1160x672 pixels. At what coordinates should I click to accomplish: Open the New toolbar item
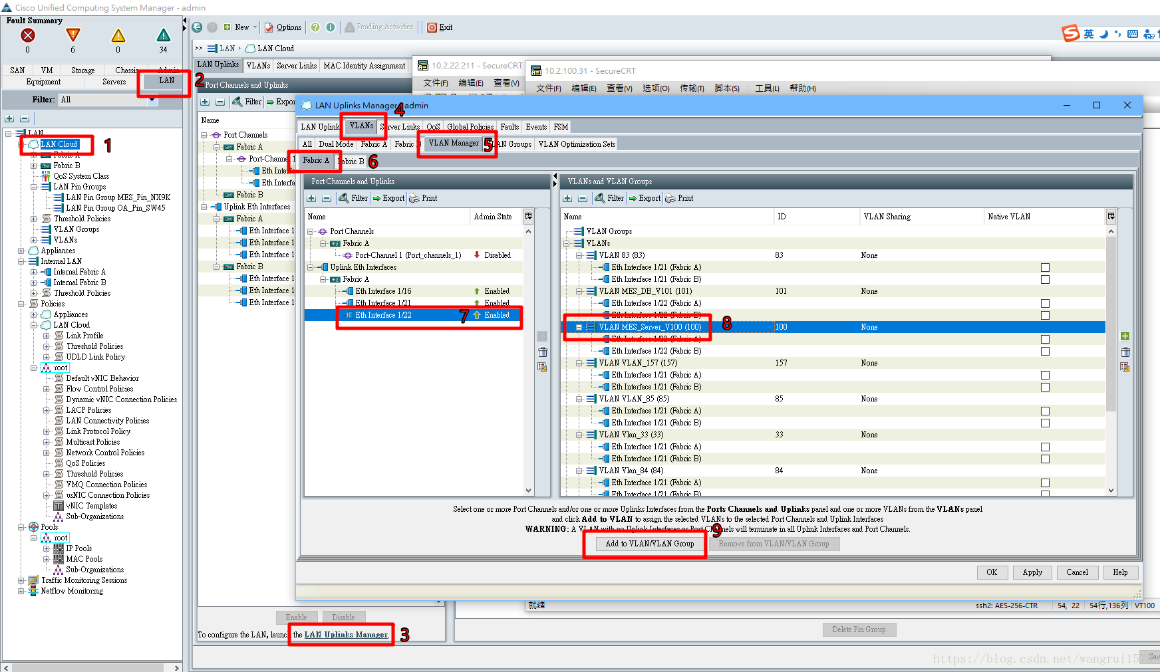[239, 27]
